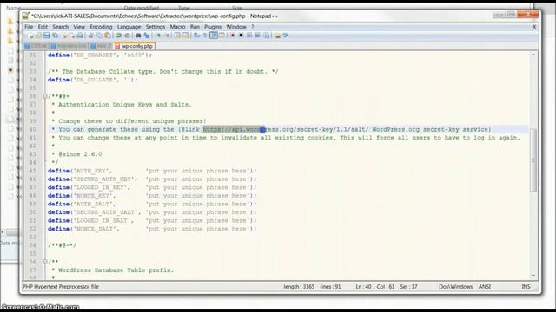Toggle the Word Wrap toolbar icon

tap(197, 36)
